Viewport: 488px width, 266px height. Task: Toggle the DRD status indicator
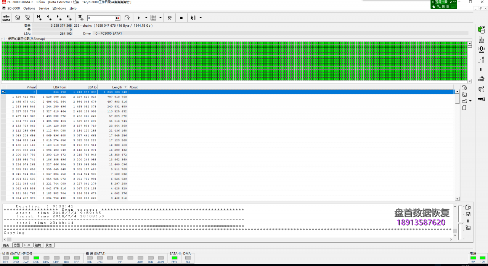coord(16,258)
